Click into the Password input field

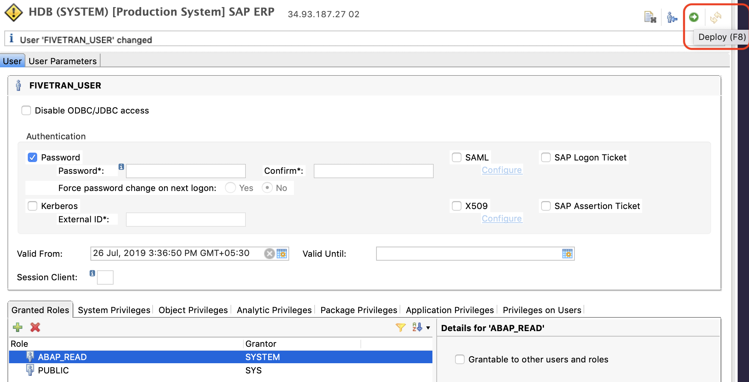[x=186, y=171]
